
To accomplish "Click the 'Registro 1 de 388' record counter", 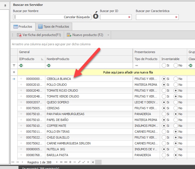I will [39, 162].
